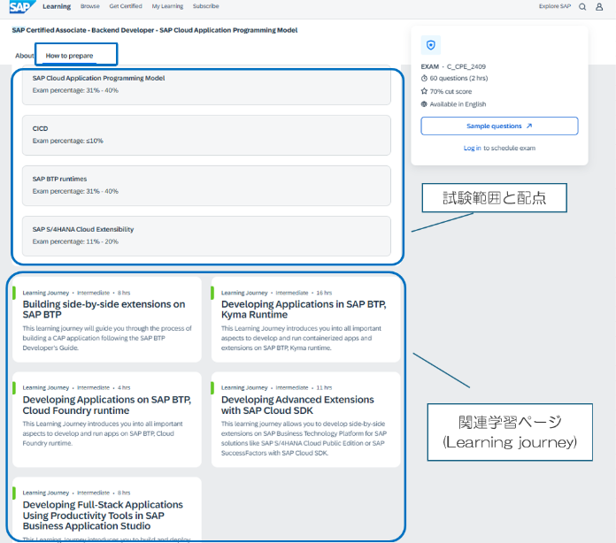616x543 pixels.
Task: Go to My Learning
Action: [167, 6]
